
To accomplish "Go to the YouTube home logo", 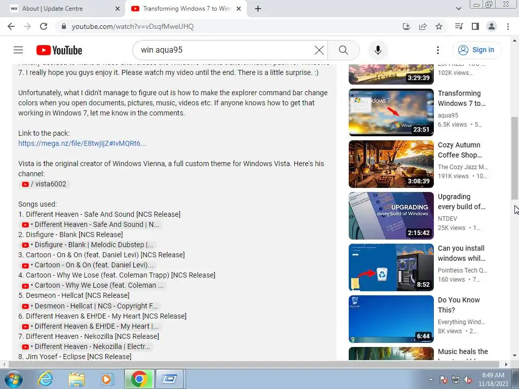I will click(x=59, y=50).
